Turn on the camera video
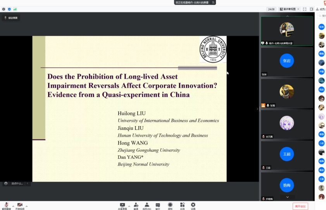Image resolution: width=326 pixels, height=210 pixels. (x=19, y=205)
